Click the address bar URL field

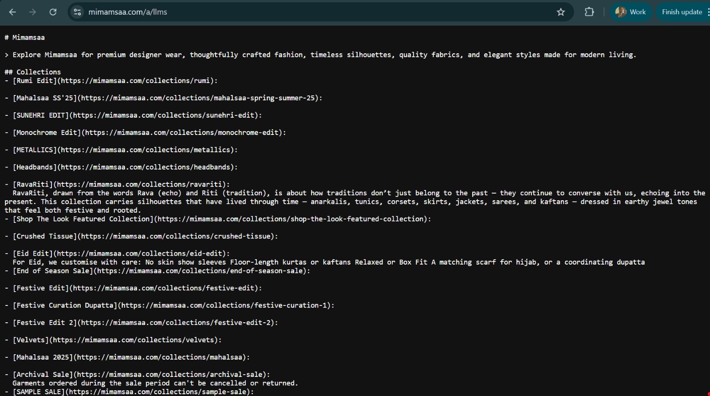coord(311,12)
